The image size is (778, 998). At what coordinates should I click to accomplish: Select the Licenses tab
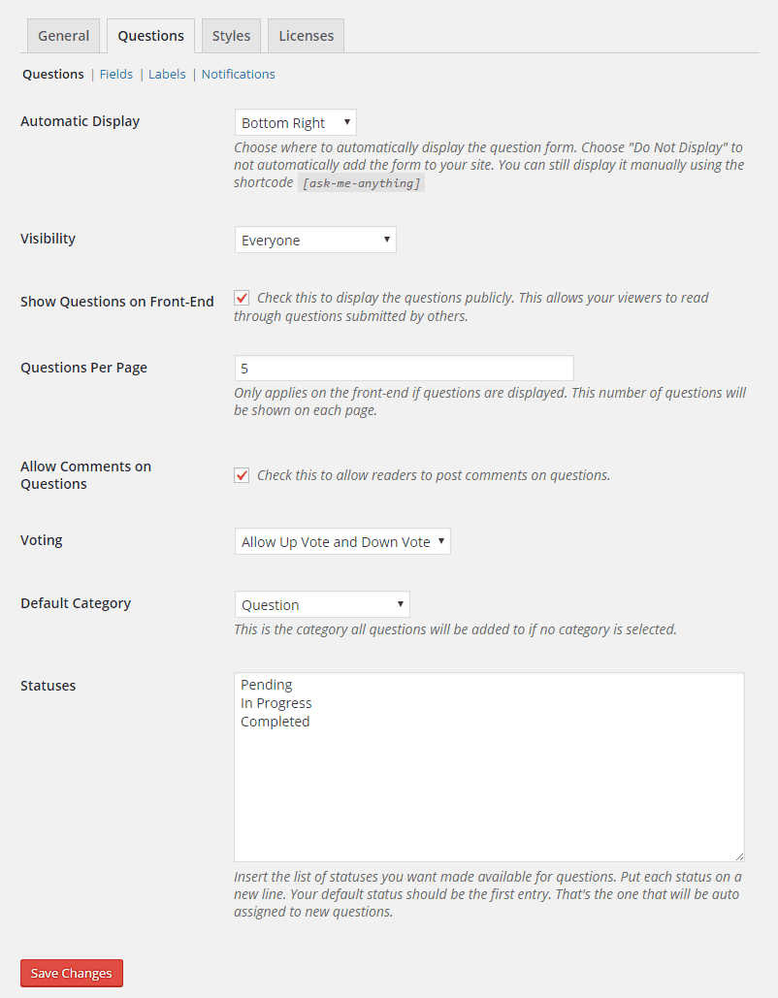pos(306,36)
